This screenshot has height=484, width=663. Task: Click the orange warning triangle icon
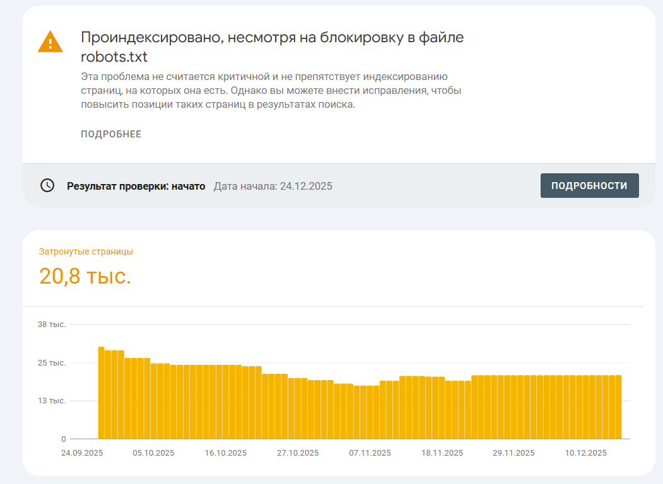[50, 42]
